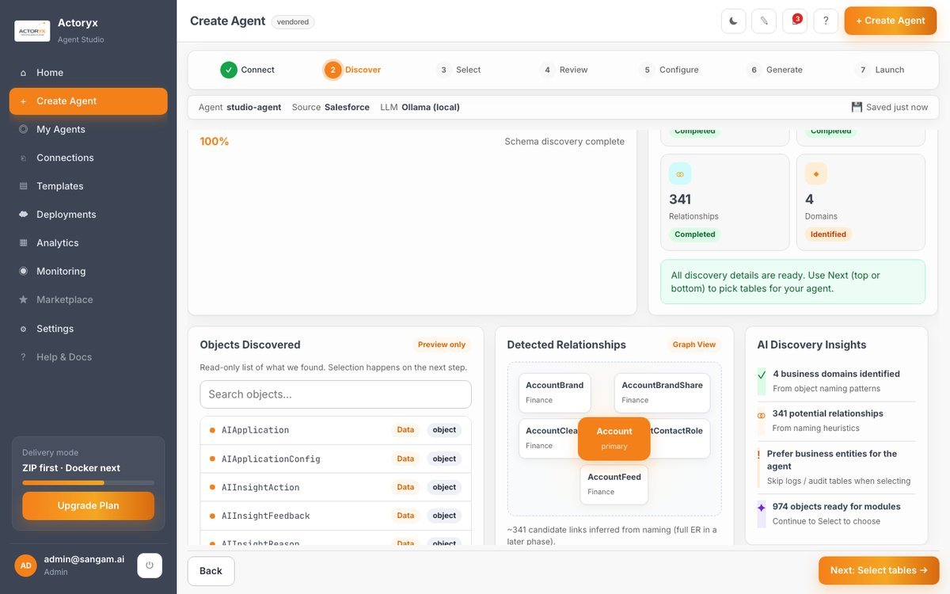The height and width of the screenshot is (594, 950).
Task: Click the Ollama (local) LLM label
Action: click(431, 107)
